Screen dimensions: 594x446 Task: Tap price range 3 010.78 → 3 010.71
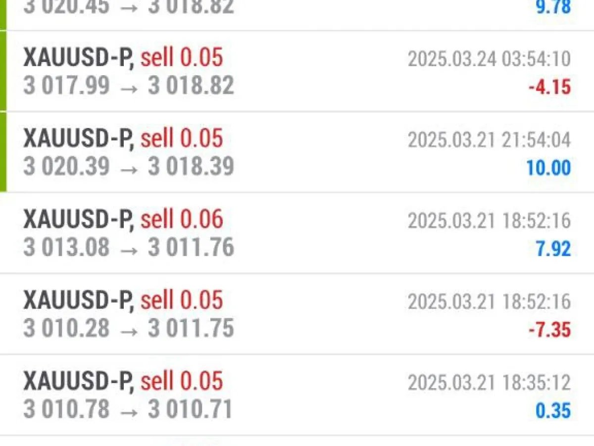tap(128, 409)
